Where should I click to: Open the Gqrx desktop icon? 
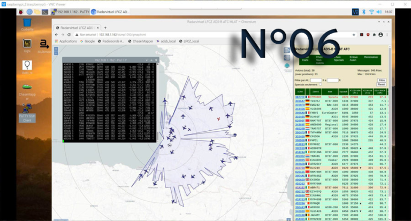pos(27,46)
